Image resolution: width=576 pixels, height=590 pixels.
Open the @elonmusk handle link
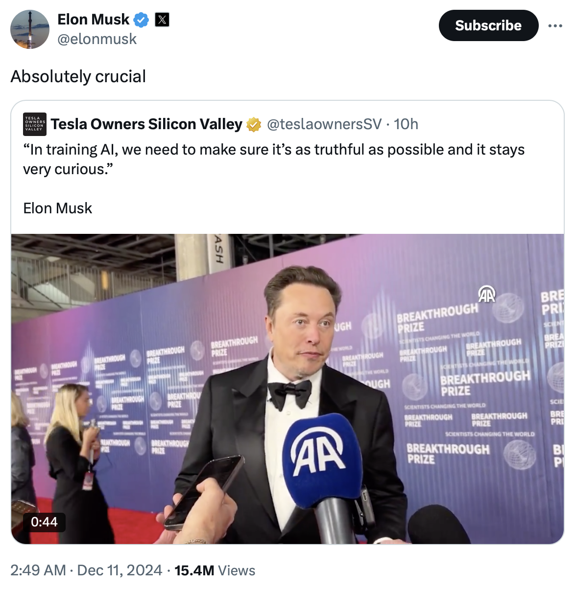point(97,39)
